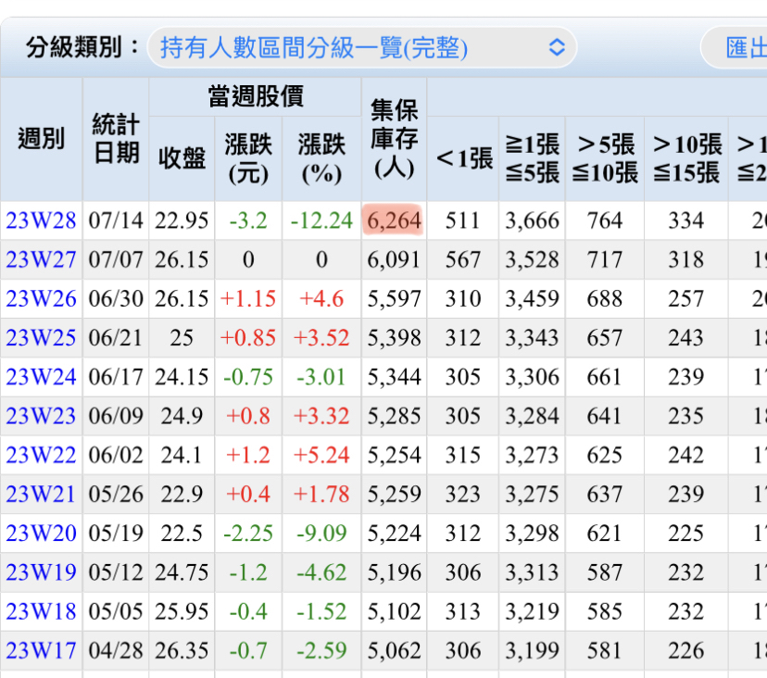Select closing price 24.9

[x=182, y=416]
